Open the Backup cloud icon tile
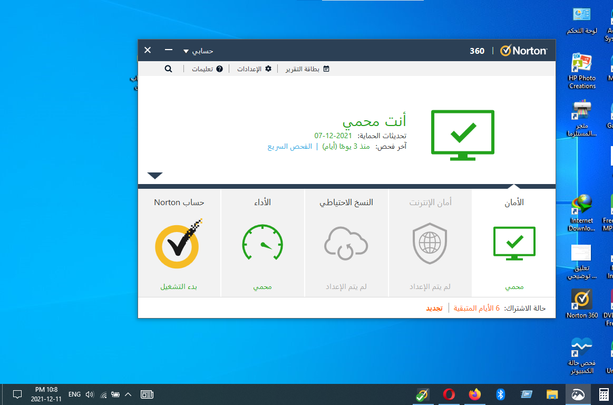 pyautogui.click(x=346, y=244)
